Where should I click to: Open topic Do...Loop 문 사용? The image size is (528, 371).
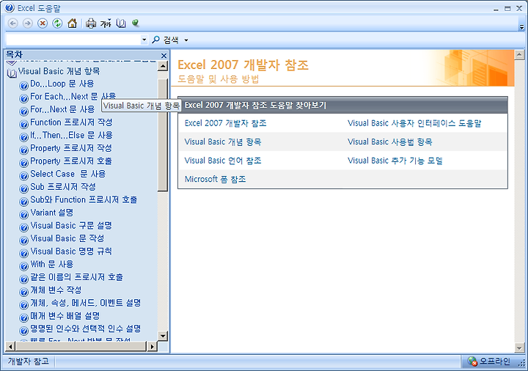pos(62,84)
